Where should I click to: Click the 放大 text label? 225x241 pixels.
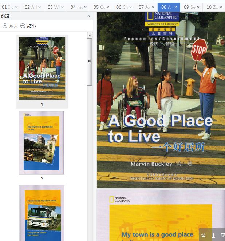pos(14,26)
